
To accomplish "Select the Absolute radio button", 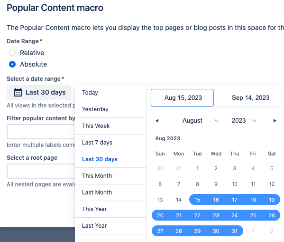I will click(x=12, y=64).
